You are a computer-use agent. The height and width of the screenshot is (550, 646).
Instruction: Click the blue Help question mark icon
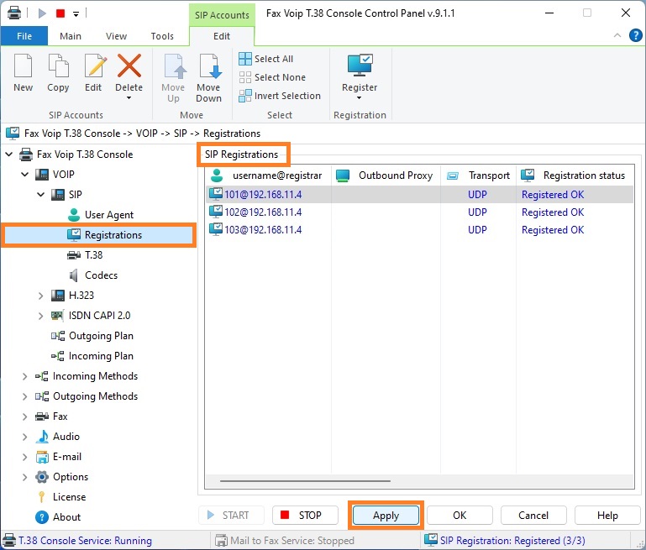tap(635, 35)
